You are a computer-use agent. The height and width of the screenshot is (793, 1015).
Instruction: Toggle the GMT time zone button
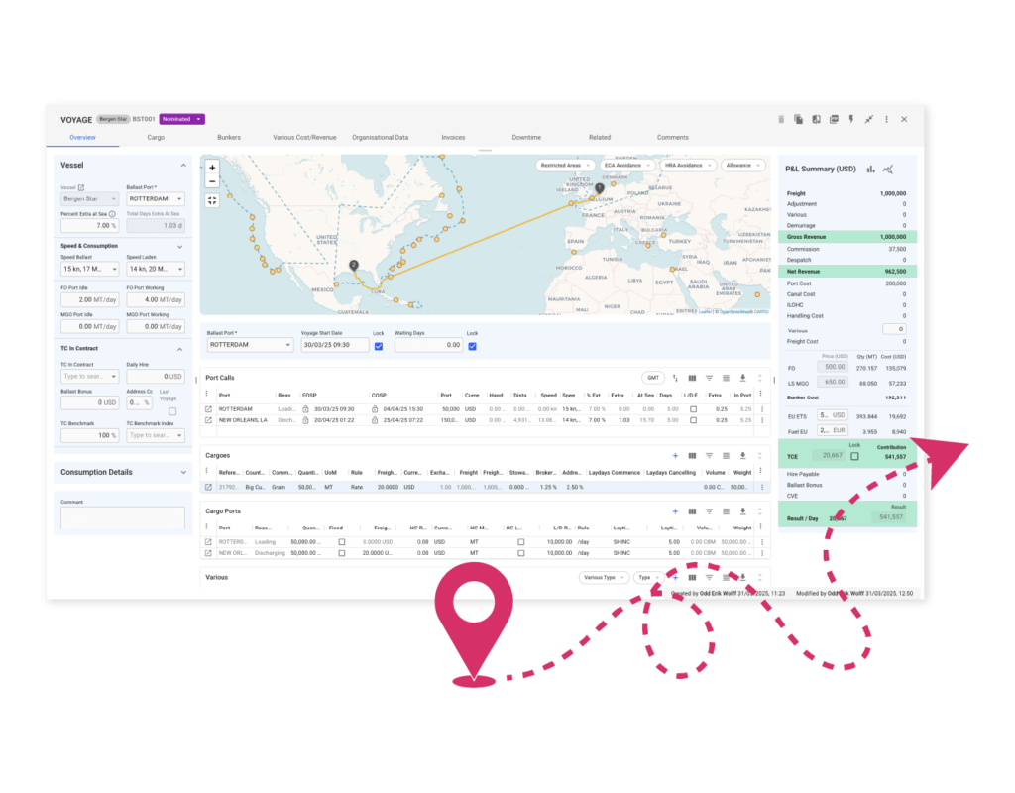653,378
